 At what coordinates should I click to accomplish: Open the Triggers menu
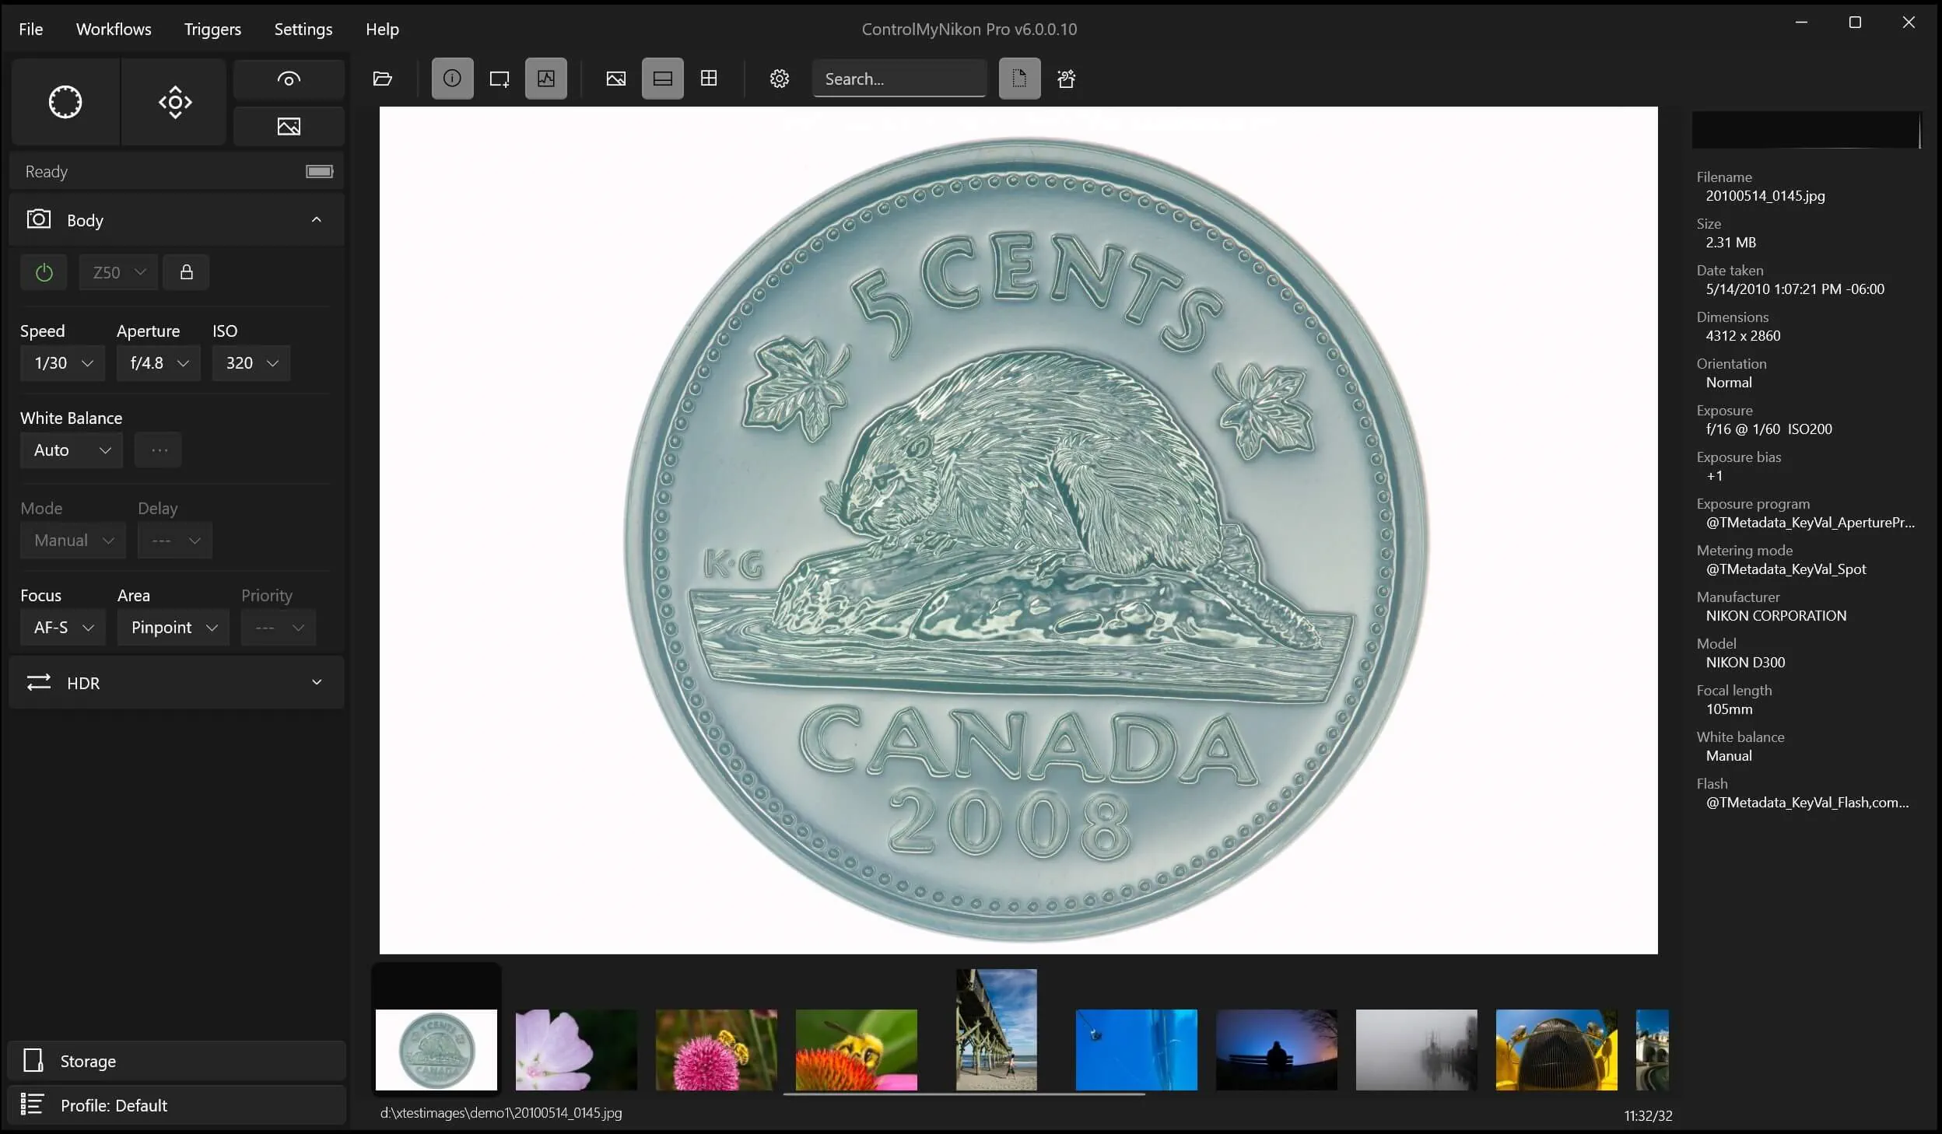[211, 28]
